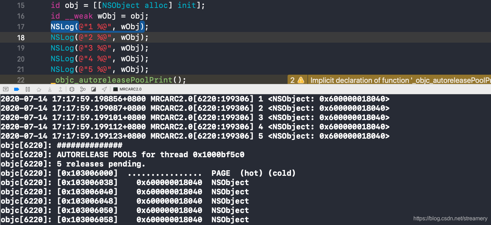This screenshot has width=491, height=225.
Task: Click the NSLog(@"3 %@", wObj) code line
Action: click(100, 48)
